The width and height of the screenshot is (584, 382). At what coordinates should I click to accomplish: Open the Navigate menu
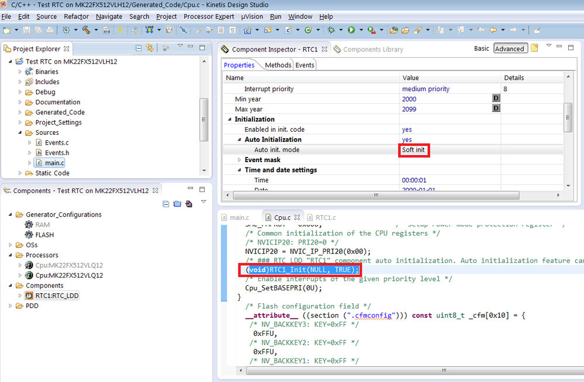point(109,16)
